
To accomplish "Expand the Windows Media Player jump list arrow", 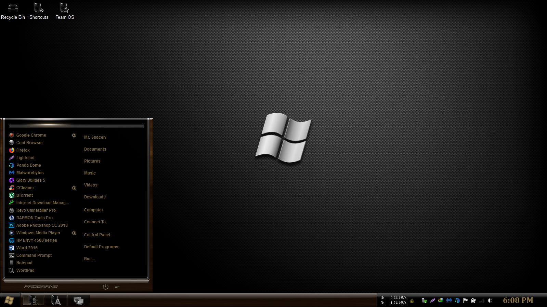I will tap(74, 233).
